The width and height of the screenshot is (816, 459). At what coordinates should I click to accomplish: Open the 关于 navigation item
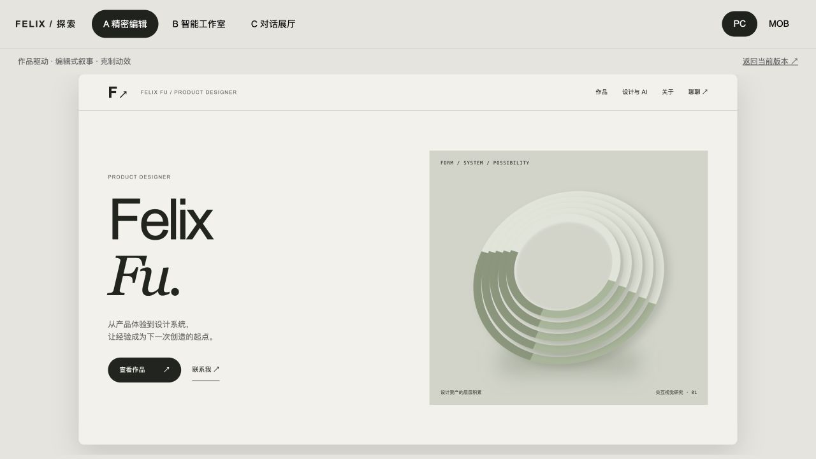pyautogui.click(x=667, y=92)
